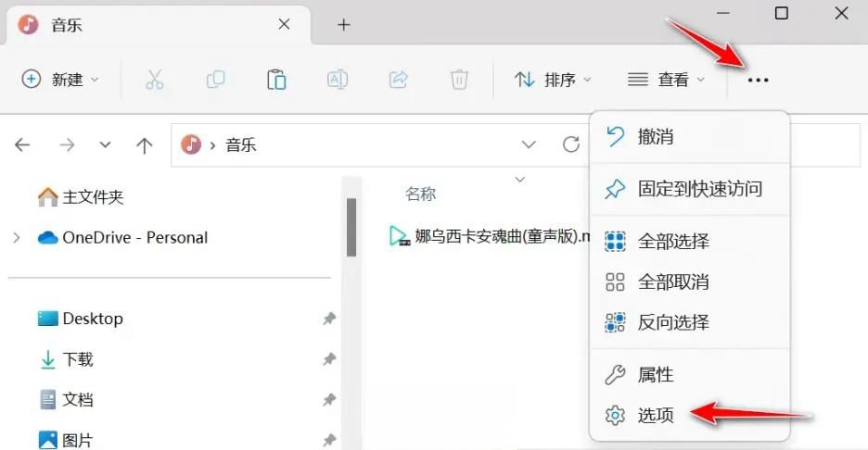Screen dimensions: 868x450
Task: Go forward with the right arrow
Action: pos(67,144)
